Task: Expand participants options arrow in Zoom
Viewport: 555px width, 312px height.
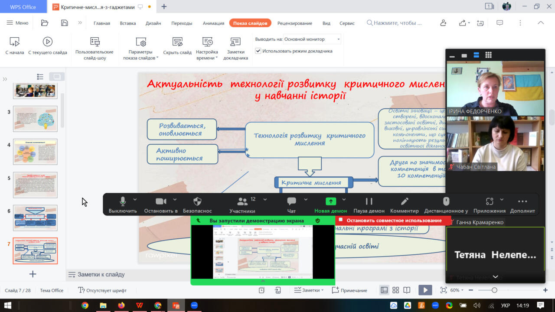Action: (x=265, y=200)
